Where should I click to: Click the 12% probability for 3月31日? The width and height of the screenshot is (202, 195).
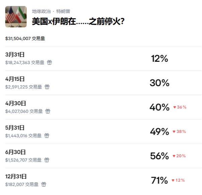tap(159, 59)
